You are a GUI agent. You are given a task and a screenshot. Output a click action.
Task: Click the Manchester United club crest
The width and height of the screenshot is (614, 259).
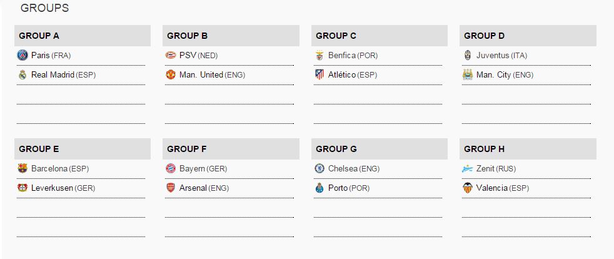(171, 74)
